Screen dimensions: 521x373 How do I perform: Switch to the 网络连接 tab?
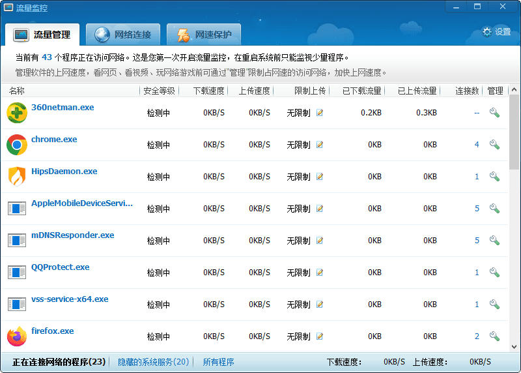coord(124,35)
